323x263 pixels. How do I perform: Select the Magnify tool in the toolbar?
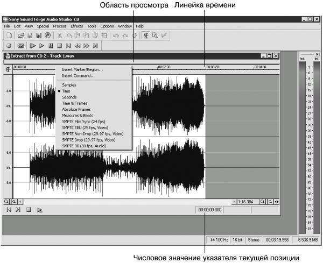click(155, 35)
